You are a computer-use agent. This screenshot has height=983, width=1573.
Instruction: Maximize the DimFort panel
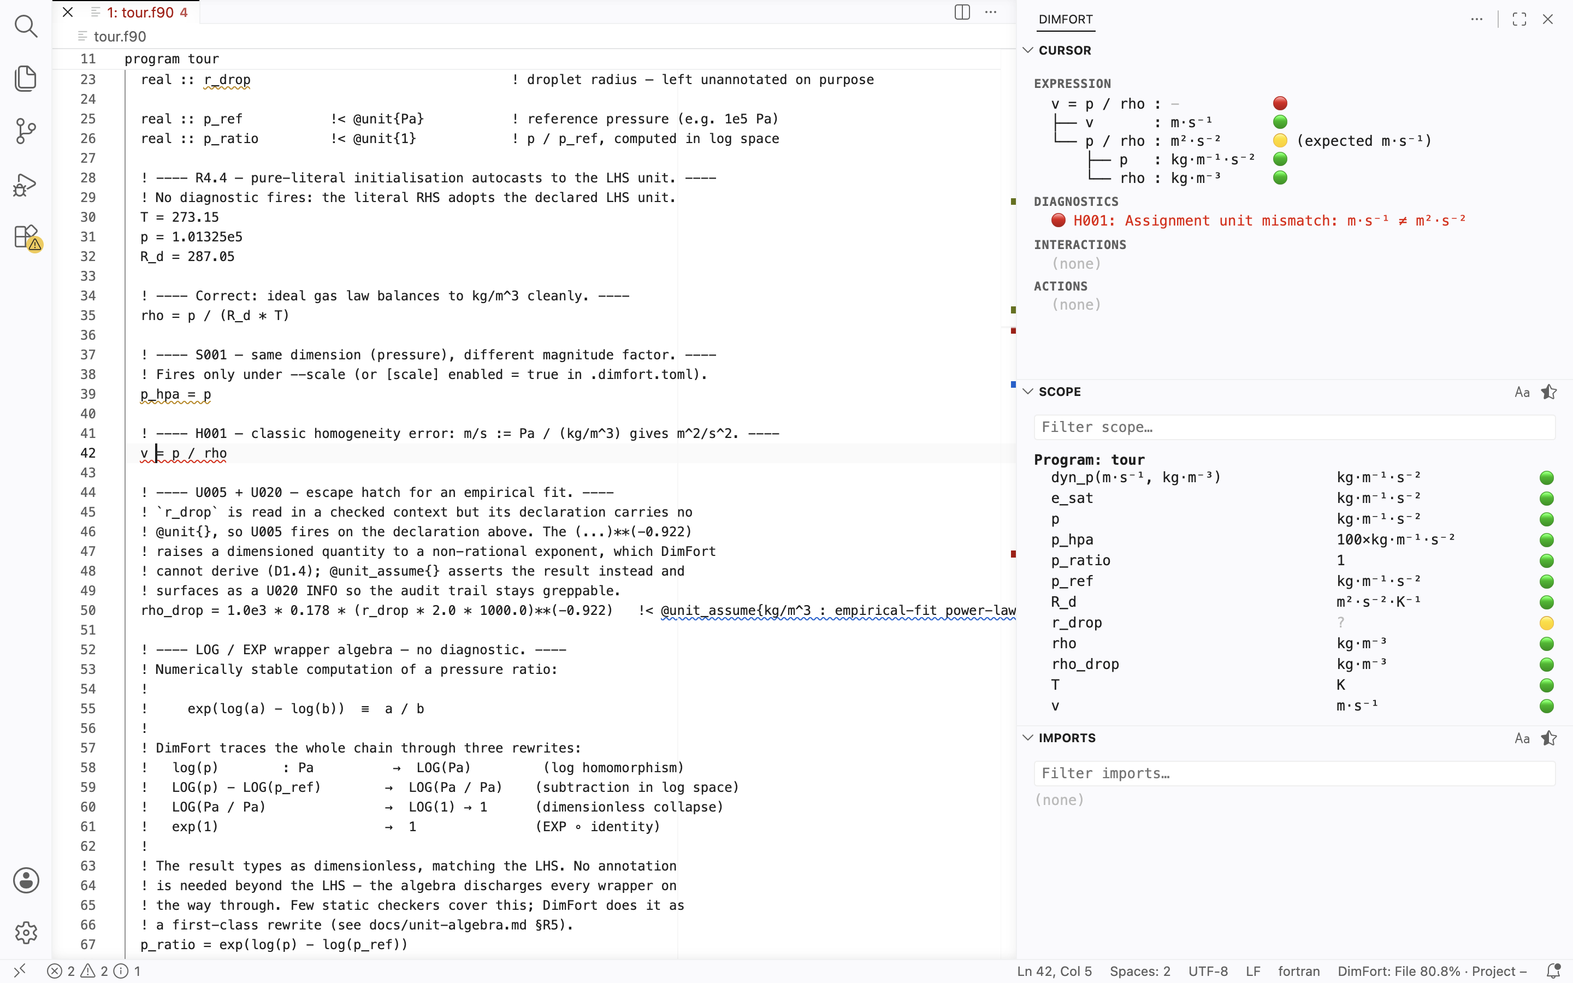coord(1519,20)
